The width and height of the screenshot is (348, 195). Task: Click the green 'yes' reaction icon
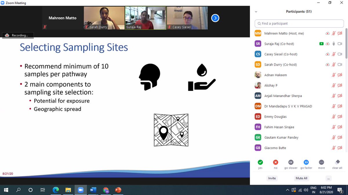pyautogui.click(x=260, y=162)
